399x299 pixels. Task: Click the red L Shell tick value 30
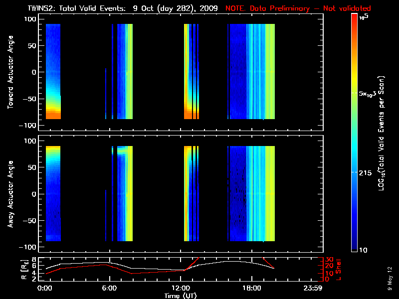click(x=329, y=259)
